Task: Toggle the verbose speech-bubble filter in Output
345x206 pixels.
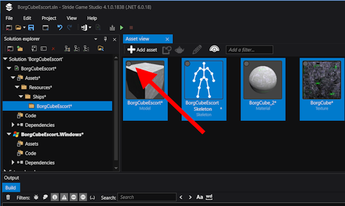Action: tap(45, 197)
